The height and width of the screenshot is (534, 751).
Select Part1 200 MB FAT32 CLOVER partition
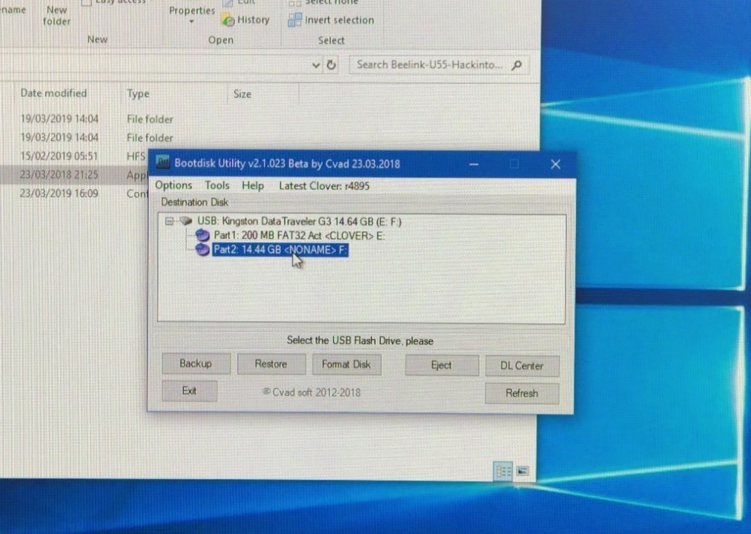point(300,235)
